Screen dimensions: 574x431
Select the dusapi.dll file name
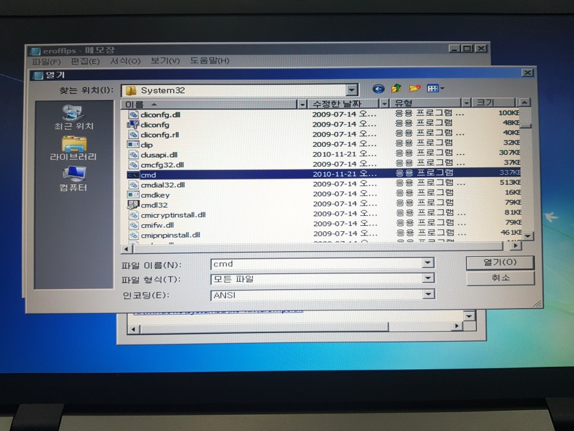159,155
